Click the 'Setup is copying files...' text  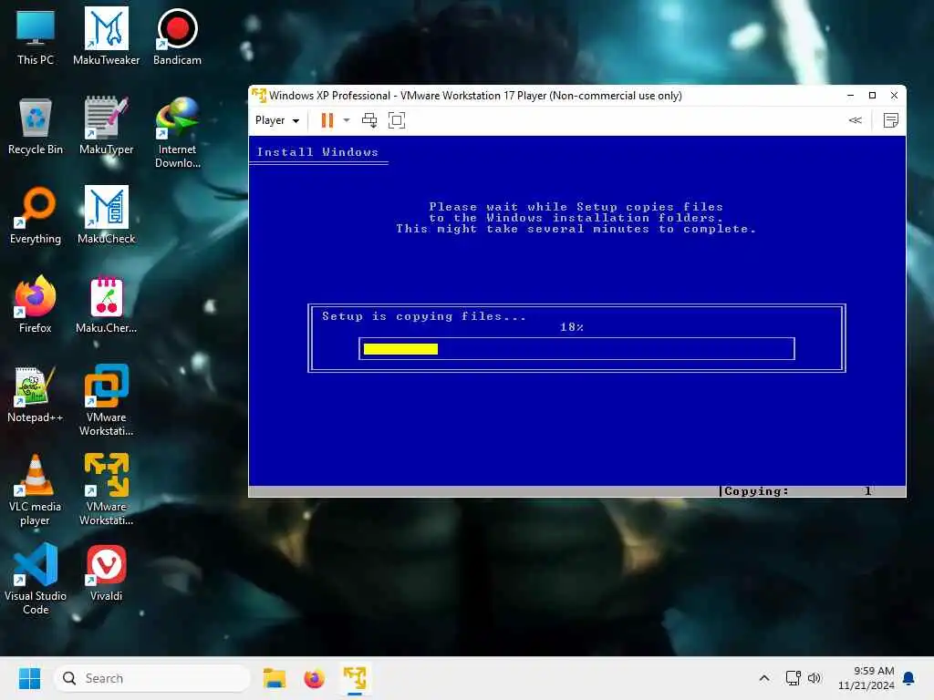pyautogui.click(x=424, y=316)
